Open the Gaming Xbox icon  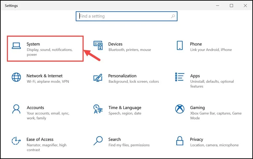pos(180,109)
